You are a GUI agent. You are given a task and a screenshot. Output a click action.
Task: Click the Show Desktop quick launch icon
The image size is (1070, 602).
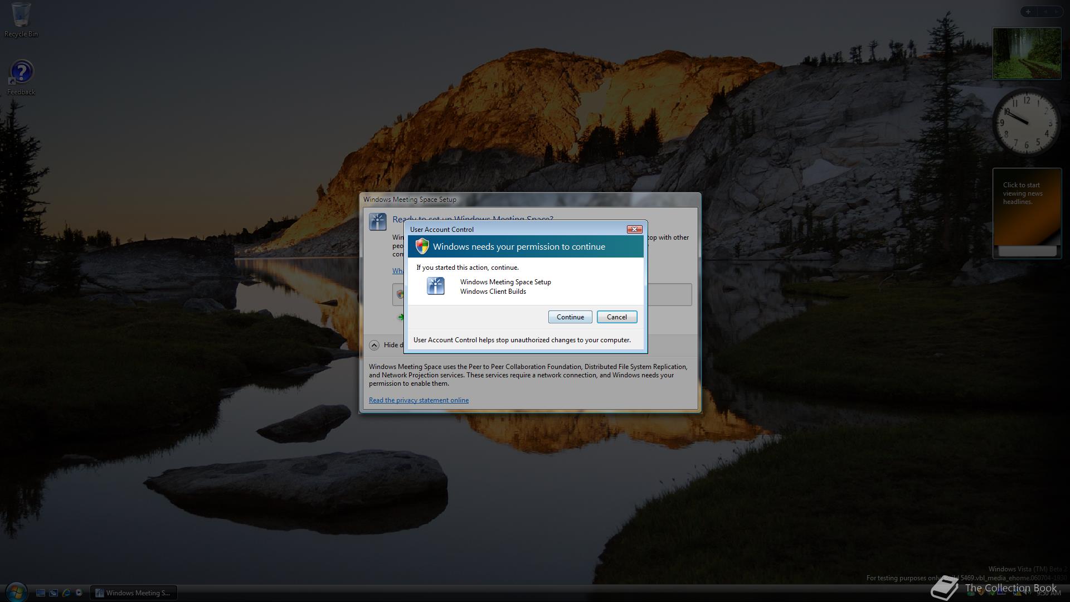pos(41,593)
